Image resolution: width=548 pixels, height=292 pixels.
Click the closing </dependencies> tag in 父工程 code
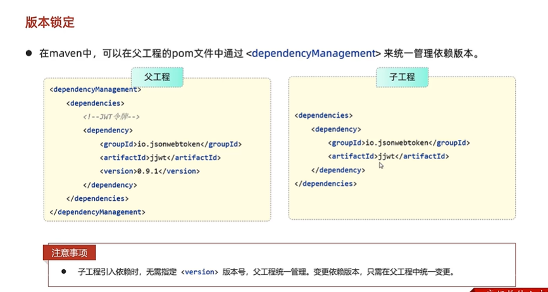97,199
